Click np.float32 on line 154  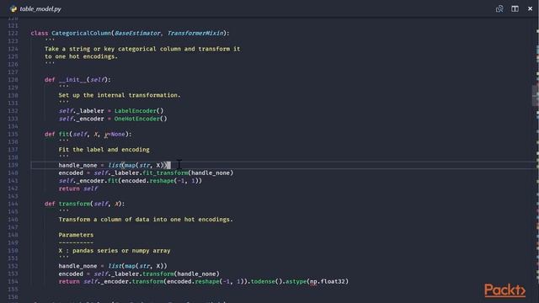(328, 282)
